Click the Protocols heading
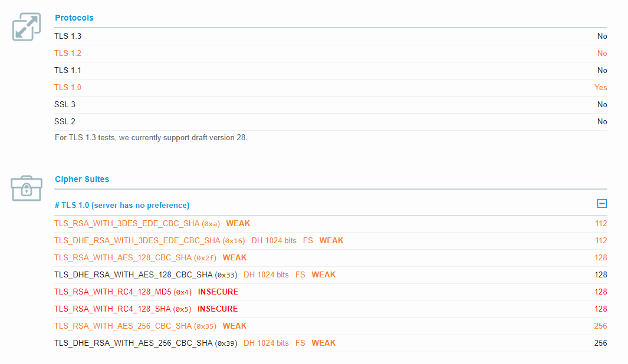Image resolution: width=628 pixels, height=364 pixels. click(x=74, y=18)
